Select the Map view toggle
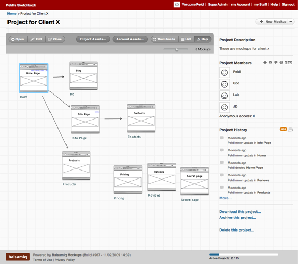Viewport: 298px width, 264px height. click(x=203, y=39)
